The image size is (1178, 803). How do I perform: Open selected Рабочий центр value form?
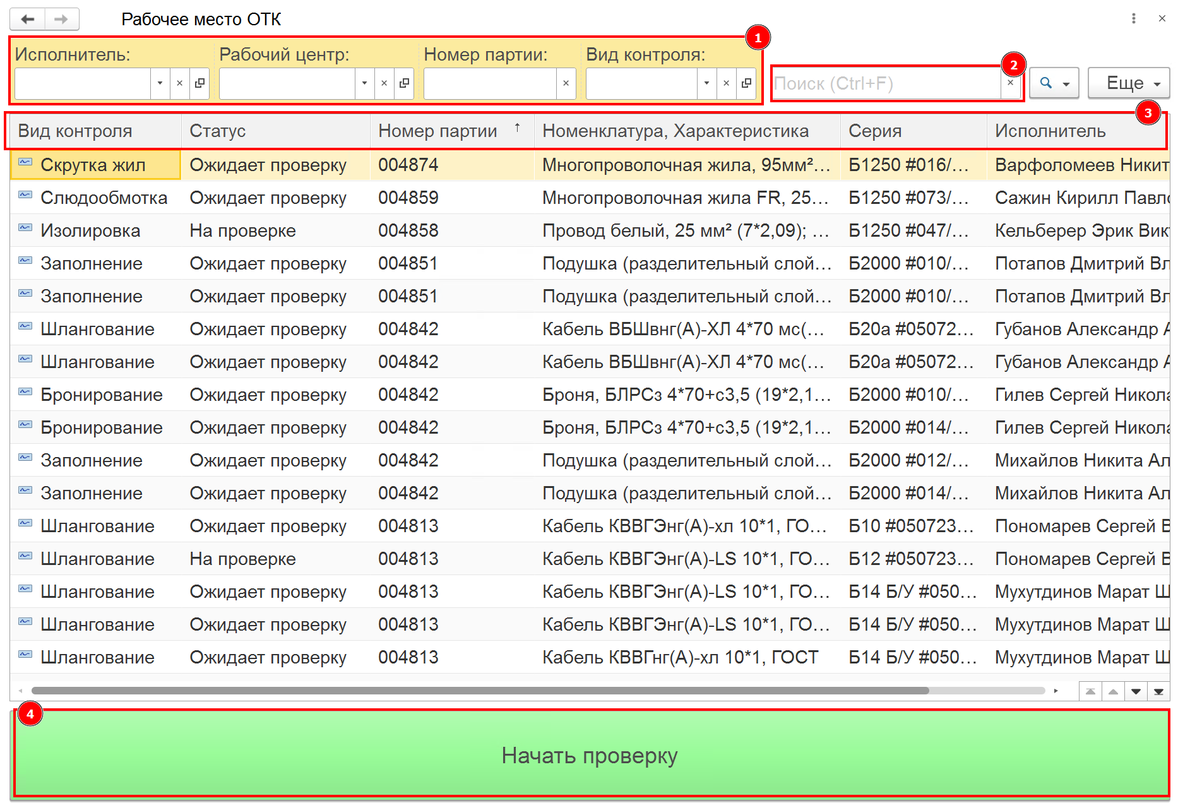point(404,83)
